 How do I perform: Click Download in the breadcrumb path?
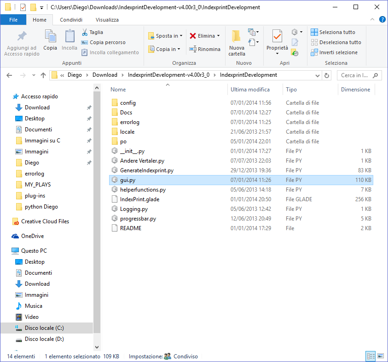(x=105, y=75)
